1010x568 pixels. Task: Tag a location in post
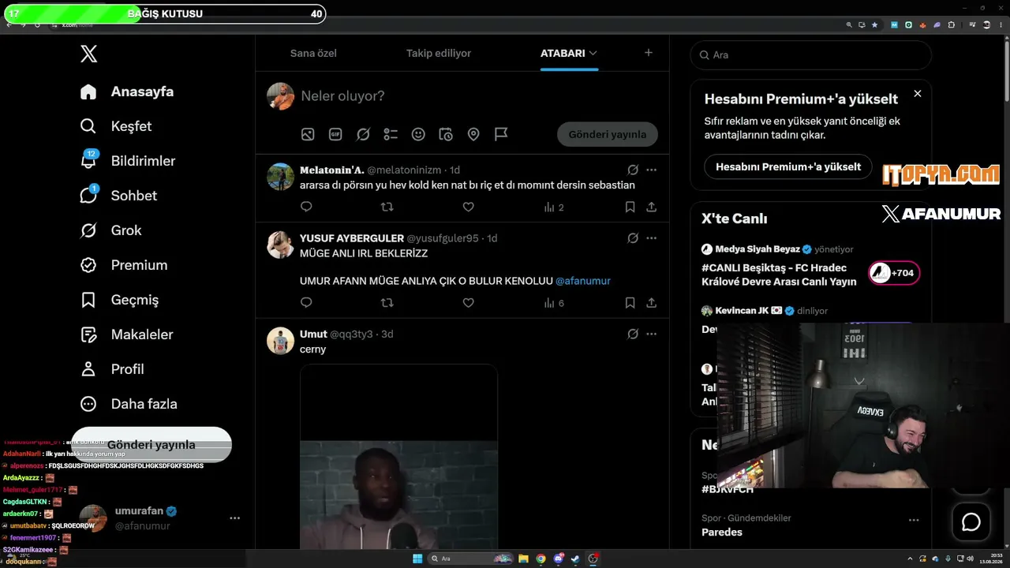tap(473, 134)
